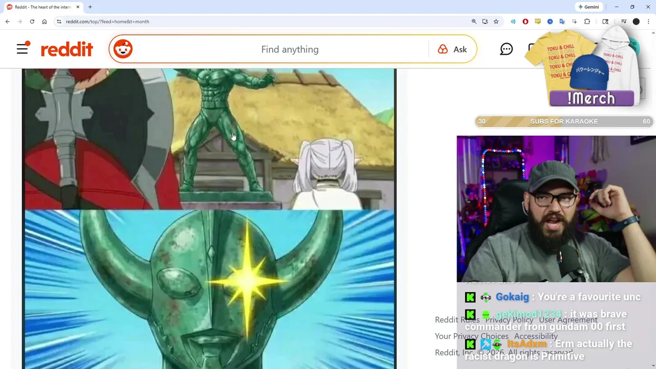Open the Reddit chat icon
Viewport: 656px width, 369px height.
506,49
